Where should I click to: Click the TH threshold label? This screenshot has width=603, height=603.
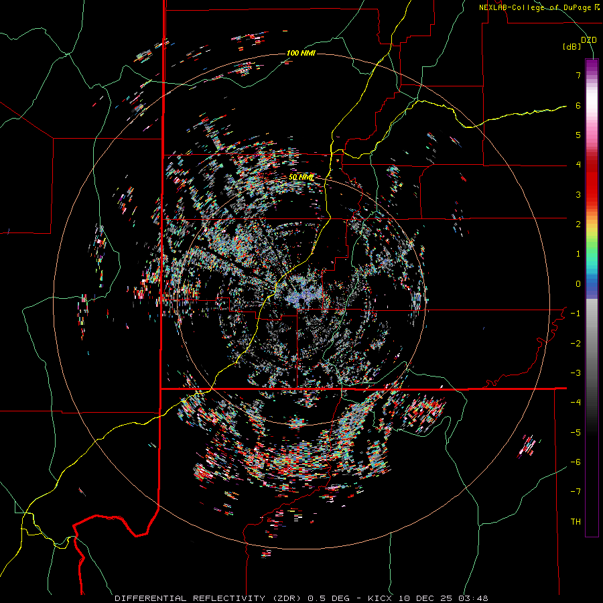point(576,522)
